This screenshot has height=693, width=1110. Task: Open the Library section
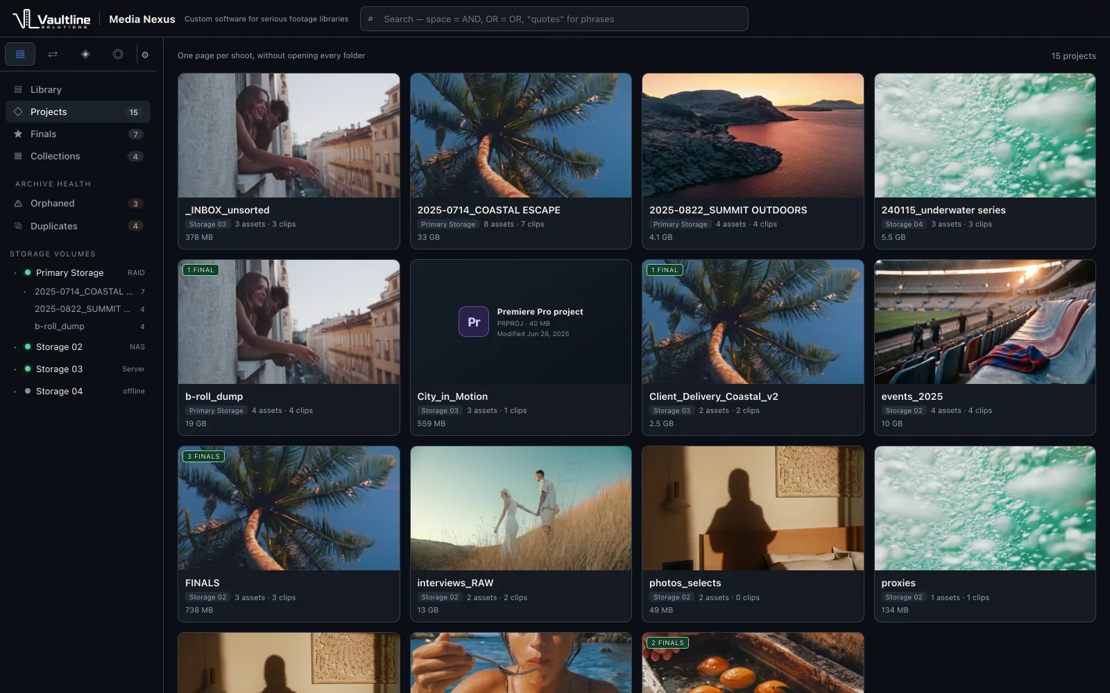[78, 89]
